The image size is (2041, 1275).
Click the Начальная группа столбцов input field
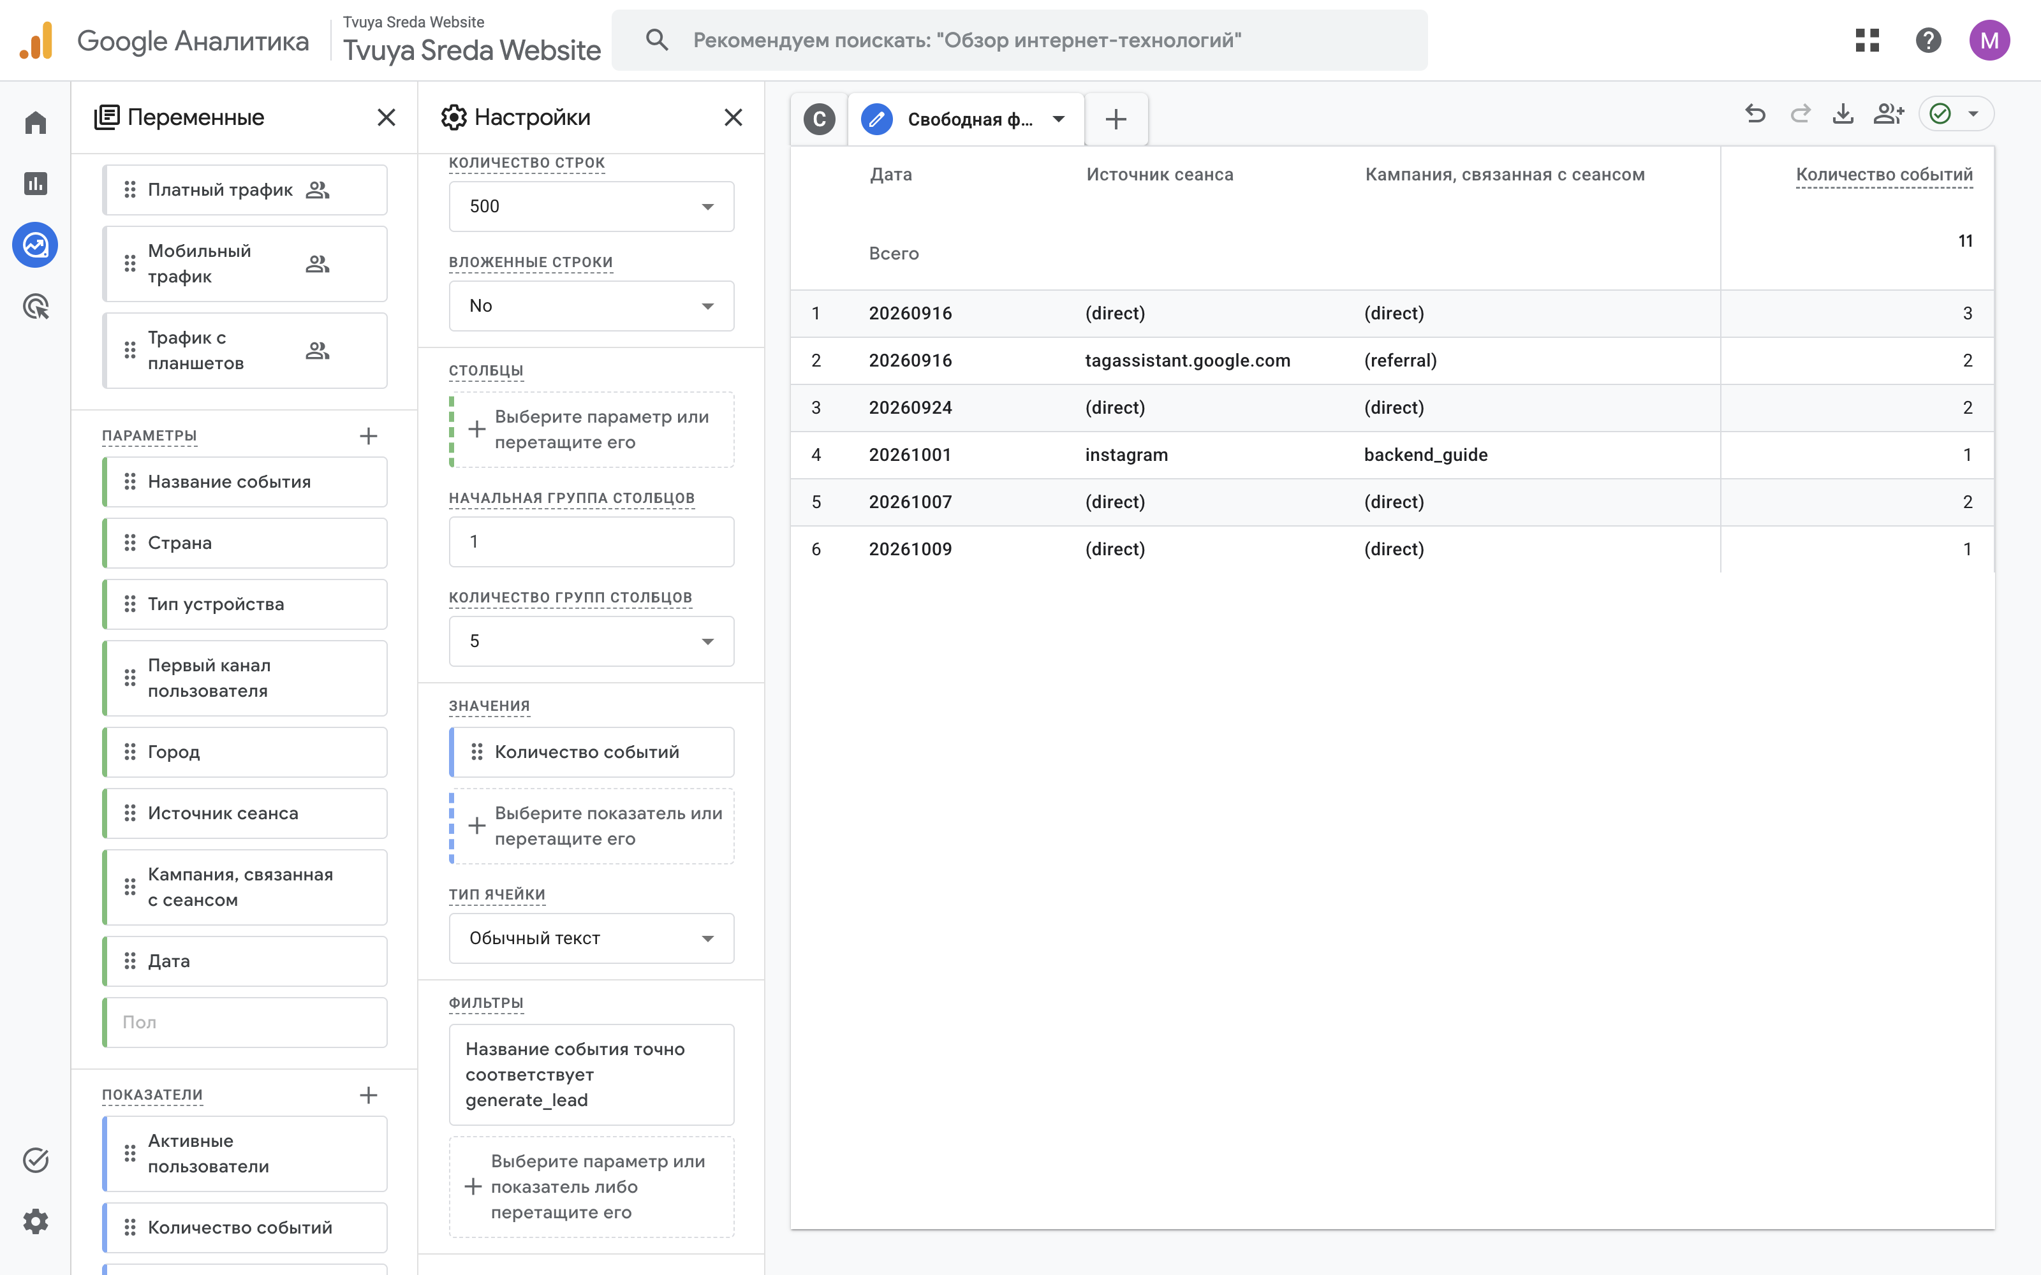pyautogui.click(x=591, y=541)
